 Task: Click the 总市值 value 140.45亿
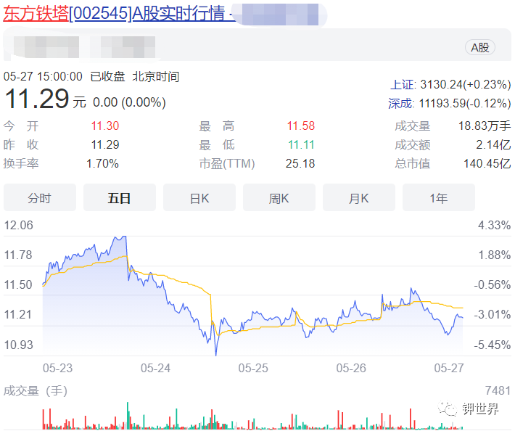(x=487, y=163)
